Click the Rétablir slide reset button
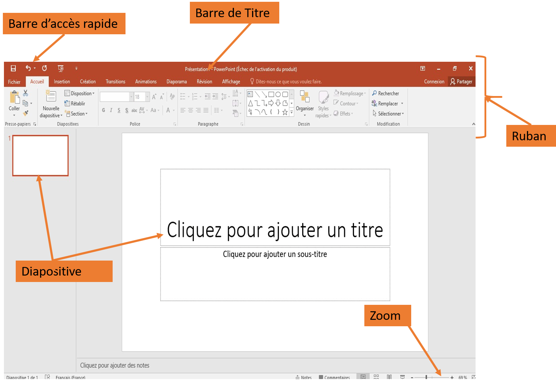The width and height of the screenshot is (556, 383). coord(75,104)
